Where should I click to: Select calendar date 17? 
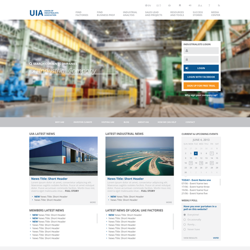coord(190,163)
